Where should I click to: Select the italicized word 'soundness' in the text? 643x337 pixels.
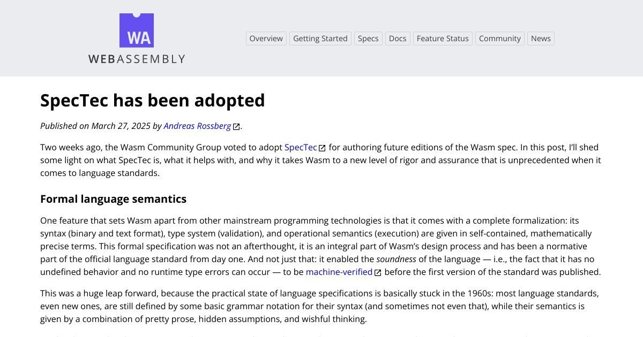396,259
